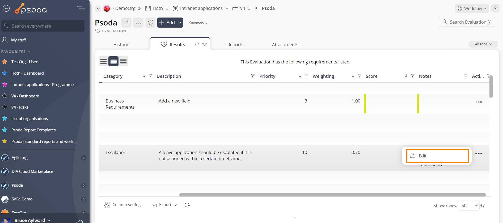Open My stuff in the sidebar
This screenshot has width=503, height=223.
pos(19,40)
